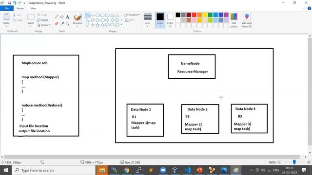Open Google Chrome from taskbar
312x175 pixels.
pos(127,170)
